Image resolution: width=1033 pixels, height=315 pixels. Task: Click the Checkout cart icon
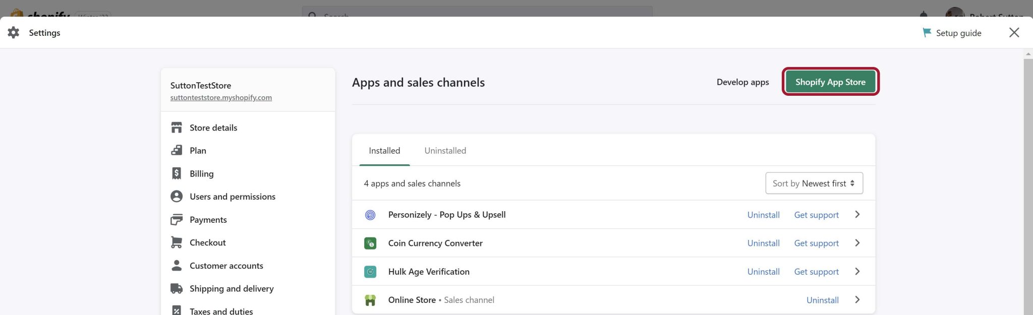[177, 242]
